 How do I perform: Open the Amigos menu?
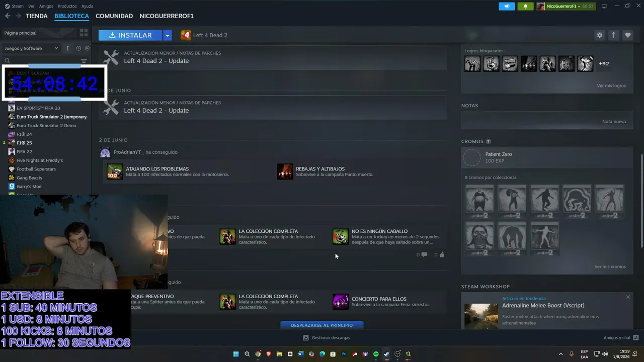pyautogui.click(x=46, y=6)
